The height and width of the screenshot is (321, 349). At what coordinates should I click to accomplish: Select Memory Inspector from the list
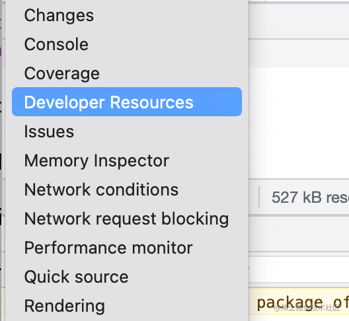(97, 160)
